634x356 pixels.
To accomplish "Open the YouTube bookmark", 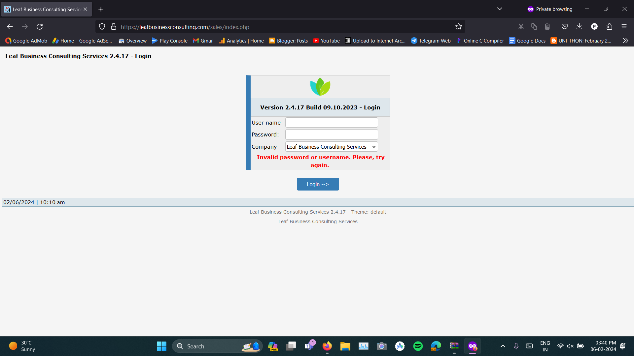I will [326, 41].
